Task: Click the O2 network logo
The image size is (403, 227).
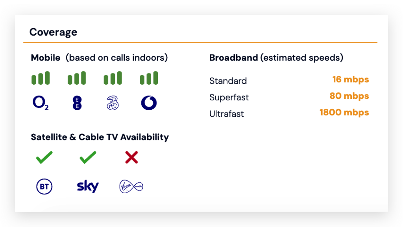Action: [x=41, y=103]
